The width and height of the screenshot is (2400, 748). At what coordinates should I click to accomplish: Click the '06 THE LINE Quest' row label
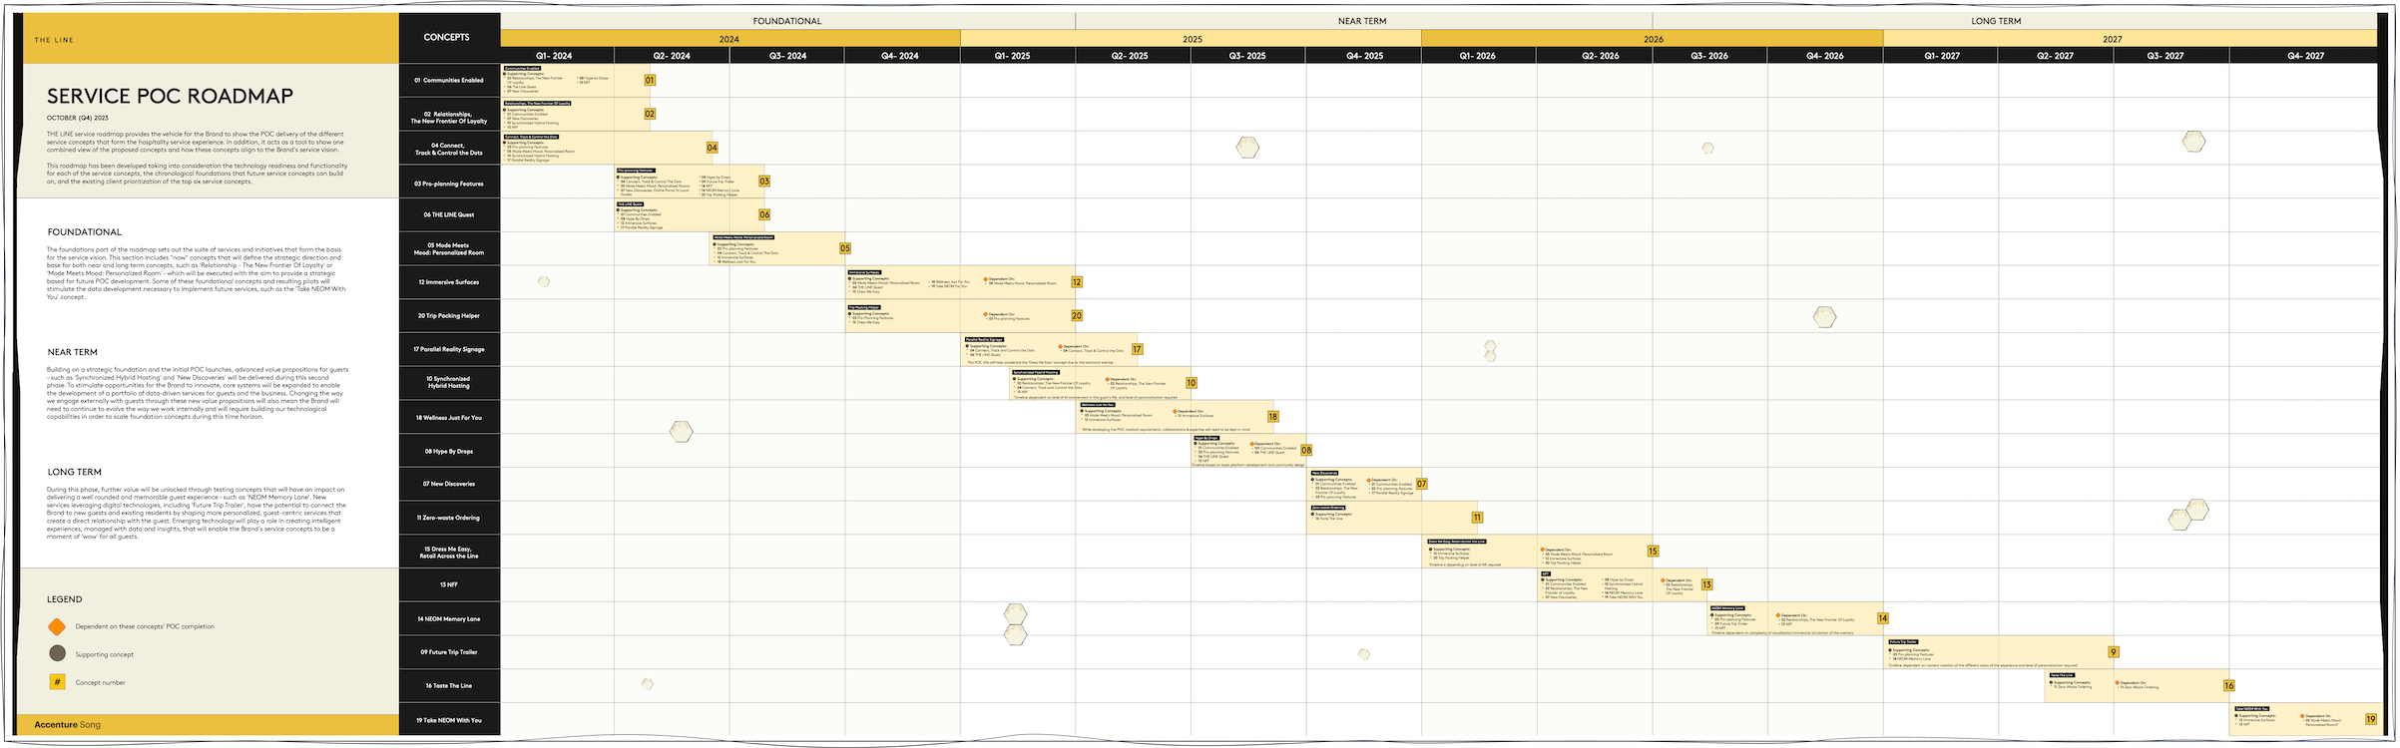(449, 214)
